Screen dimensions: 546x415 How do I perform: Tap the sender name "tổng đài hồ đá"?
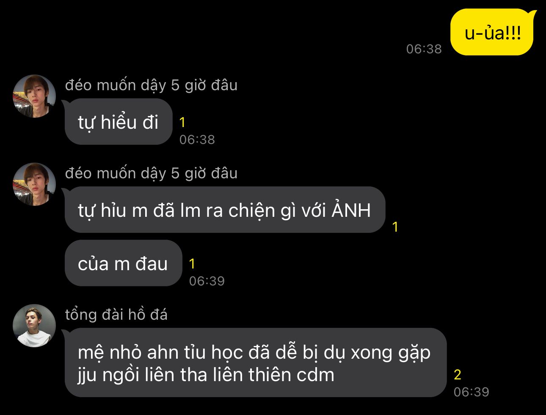pyautogui.click(x=116, y=315)
